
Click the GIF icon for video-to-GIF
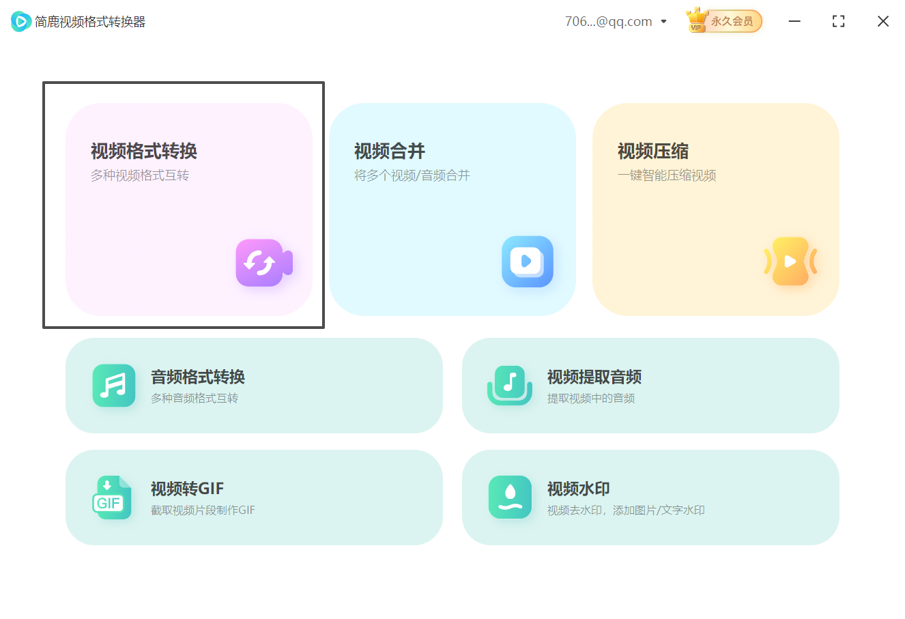pos(111,498)
